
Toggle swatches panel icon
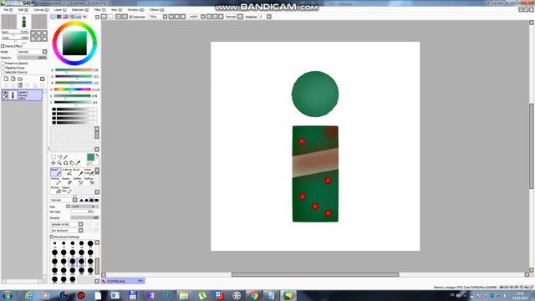click(x=78, y=17)
